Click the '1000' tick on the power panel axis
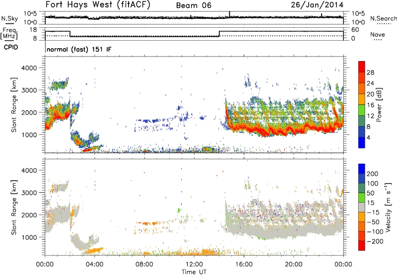 29,135
